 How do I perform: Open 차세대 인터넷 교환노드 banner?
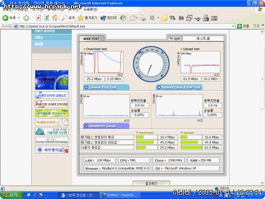pos(51,95)
